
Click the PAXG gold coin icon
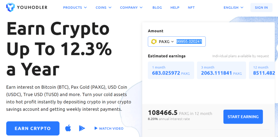pos(154,42)
